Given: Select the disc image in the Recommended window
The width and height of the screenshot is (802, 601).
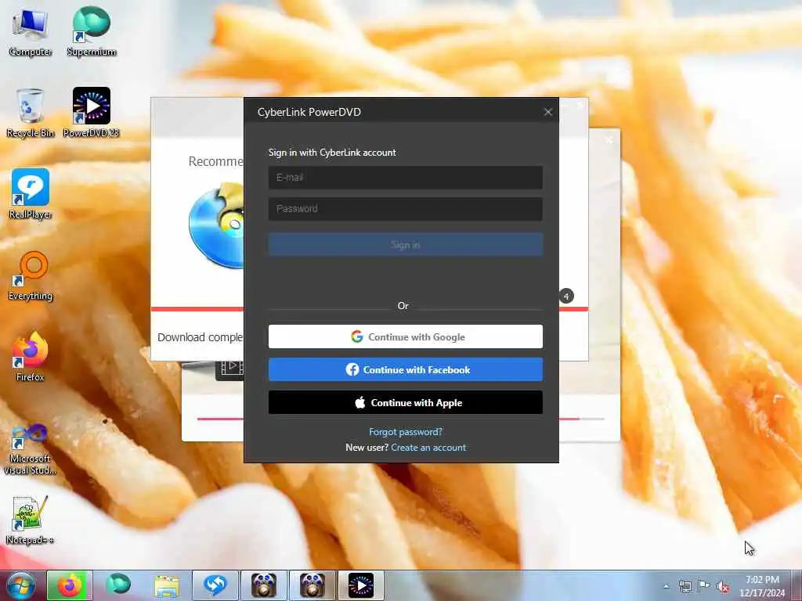Looking at the screenshot, I should (x=216, y=225).
